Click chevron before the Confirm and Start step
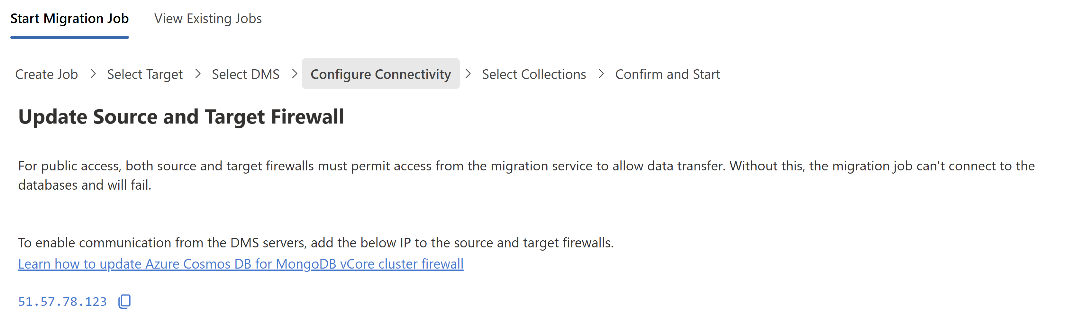 click(601, 74)
